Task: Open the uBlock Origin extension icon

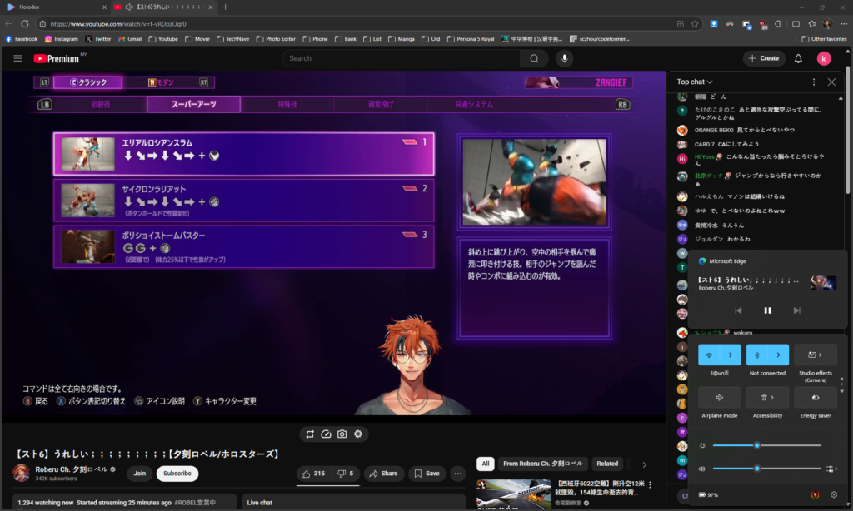Action: click(x=763, y=24)
